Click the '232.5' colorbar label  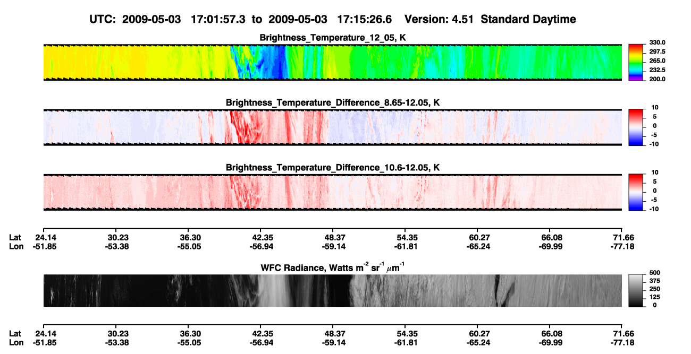click(x=657, y=70)
